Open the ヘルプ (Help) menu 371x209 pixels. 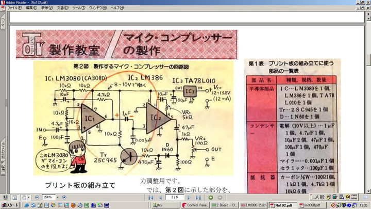point(117,8)
